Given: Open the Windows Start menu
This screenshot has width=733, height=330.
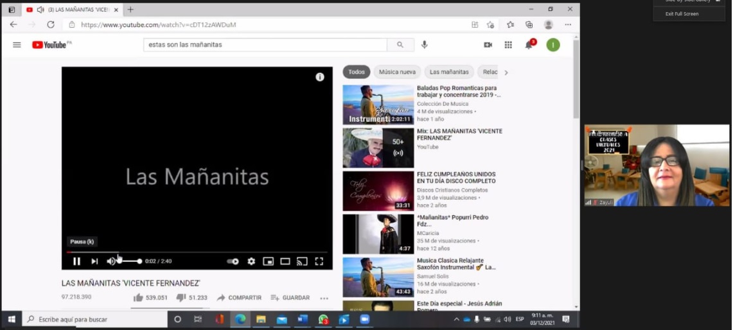Looking at the screenshot, I should click(x=12, y=319).
